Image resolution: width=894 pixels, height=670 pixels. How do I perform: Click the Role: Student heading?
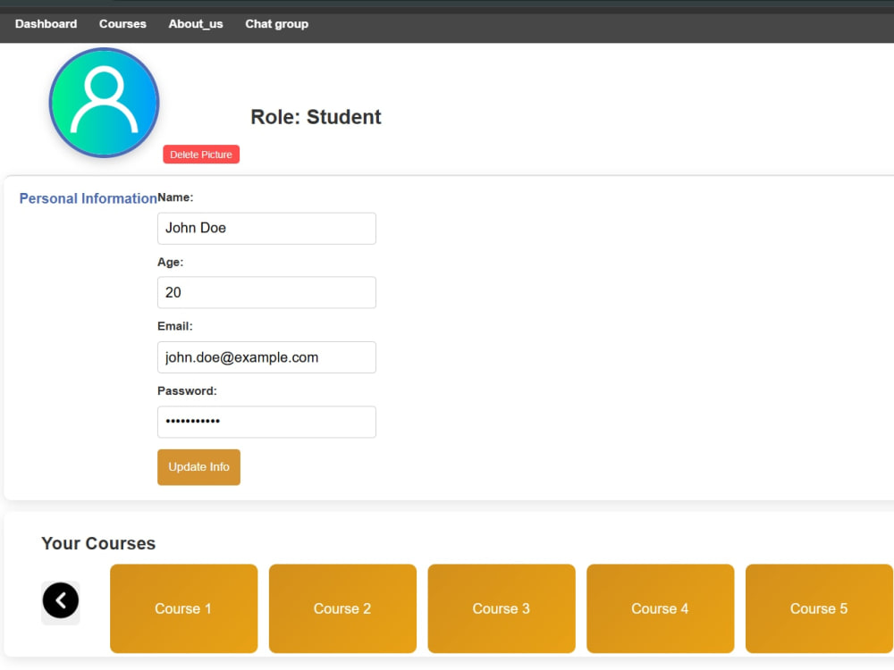point(316,117)
